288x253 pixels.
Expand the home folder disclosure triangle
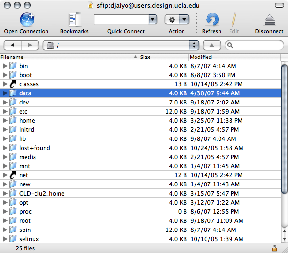[x=5, y=121]
